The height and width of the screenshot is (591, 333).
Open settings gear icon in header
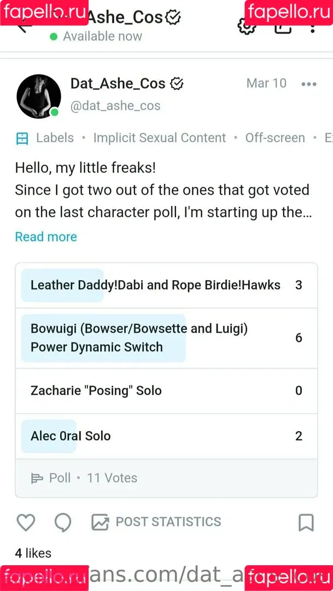[x=247, y=26]
